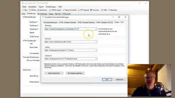Viewport: 175px width, 98px height.
Task: Minimize the Erweiterte Formulareinstellungen dialog
Action: pos(113,17)
